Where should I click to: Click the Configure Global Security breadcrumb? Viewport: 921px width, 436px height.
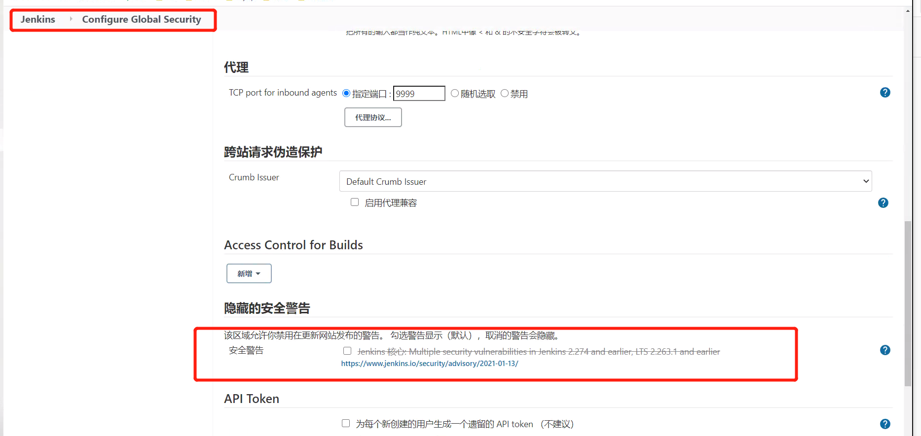coord(142,19)
